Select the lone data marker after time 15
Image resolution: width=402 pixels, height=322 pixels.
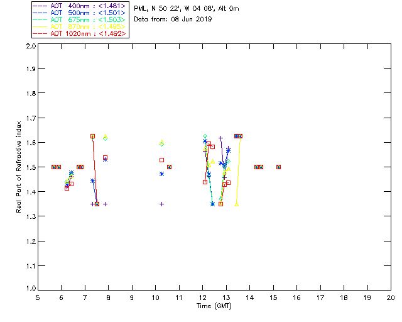[278, 167]
